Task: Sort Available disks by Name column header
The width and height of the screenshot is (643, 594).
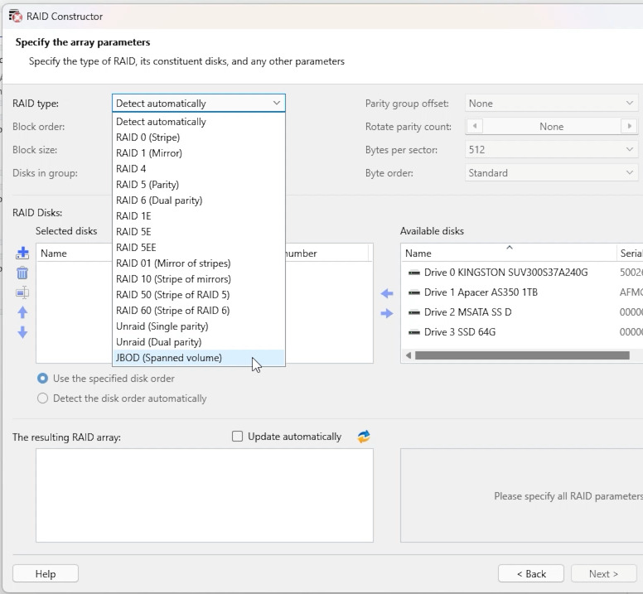Action: 509,254
